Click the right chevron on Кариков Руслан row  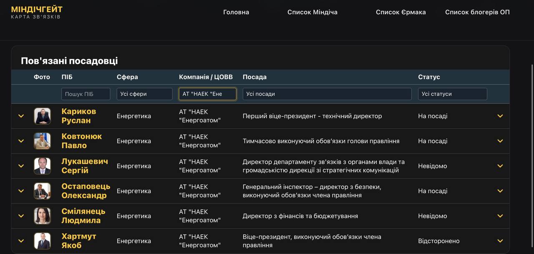click(x=500, y=116)
